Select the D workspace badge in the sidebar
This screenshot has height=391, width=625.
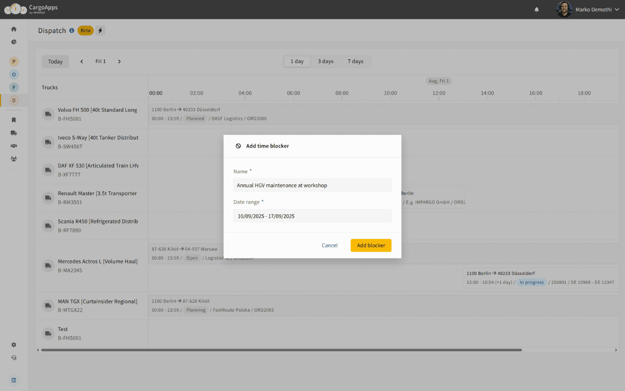coord(14,100)
